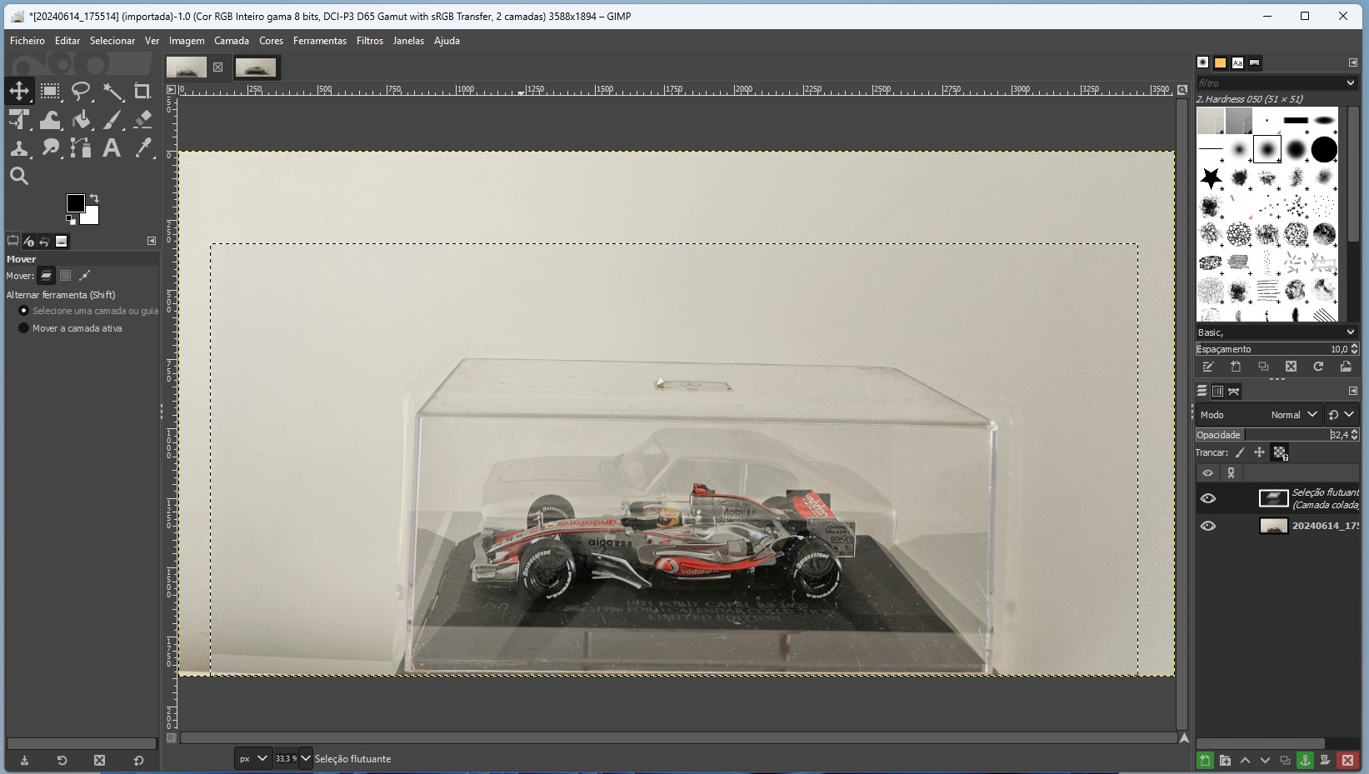
Task: Select the Fuzzy Select magic wand tool
Action: tap(112, 92)
